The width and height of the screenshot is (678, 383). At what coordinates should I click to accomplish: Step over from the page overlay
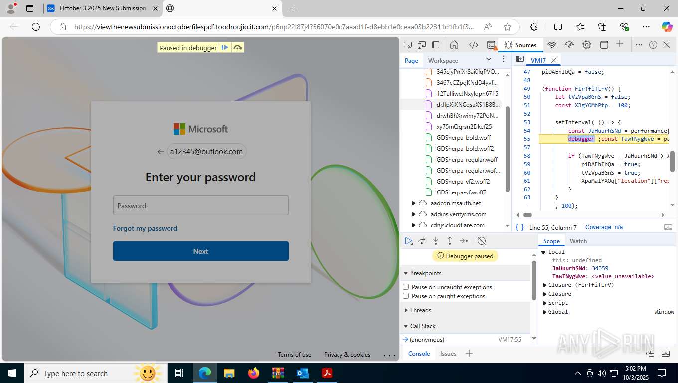238,48
